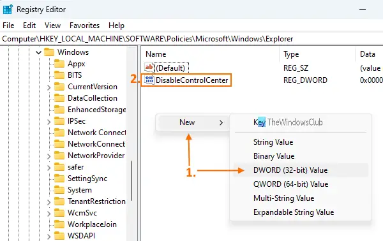Collapse the Windows tree node
Screen dimensions: 383x241
(x=38, y=52)
